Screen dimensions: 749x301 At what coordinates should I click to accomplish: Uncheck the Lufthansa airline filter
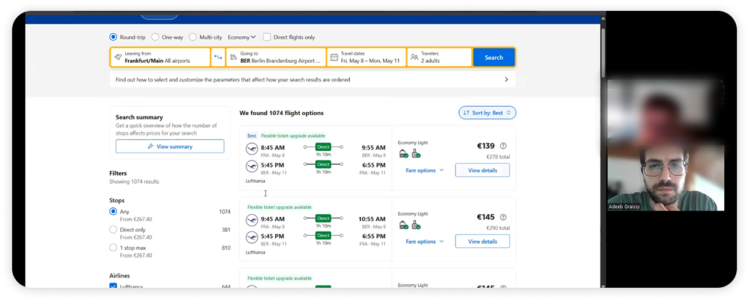[x=113, y=287]
